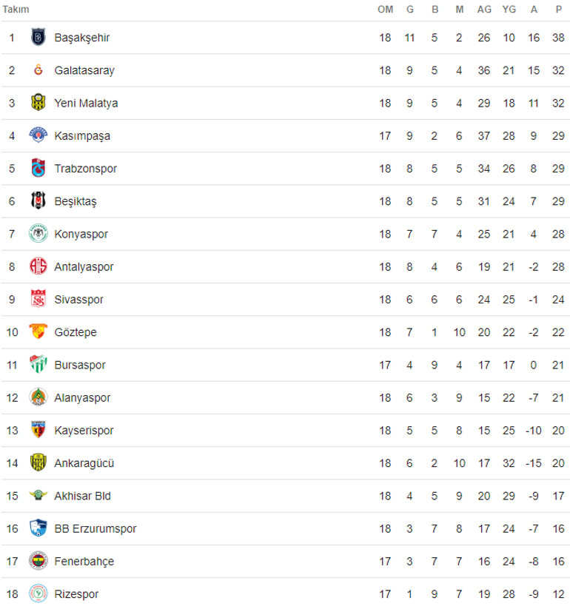Open the Konyaspor team badge
This screenshot has width=570, height=606.
[38, 234]
